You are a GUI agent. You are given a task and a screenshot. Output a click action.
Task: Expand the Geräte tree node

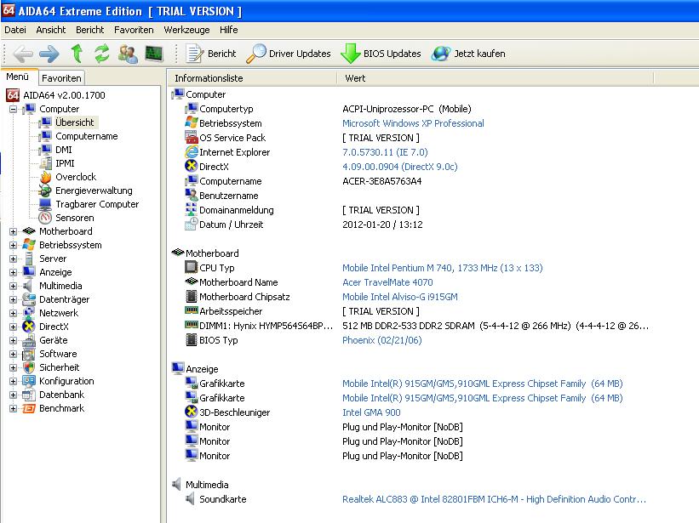13,340
